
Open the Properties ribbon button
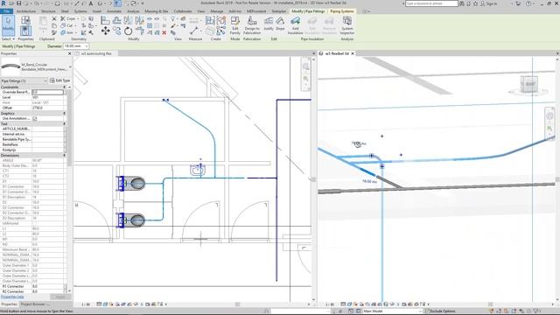pyautogui.click(x=25, y=31)
